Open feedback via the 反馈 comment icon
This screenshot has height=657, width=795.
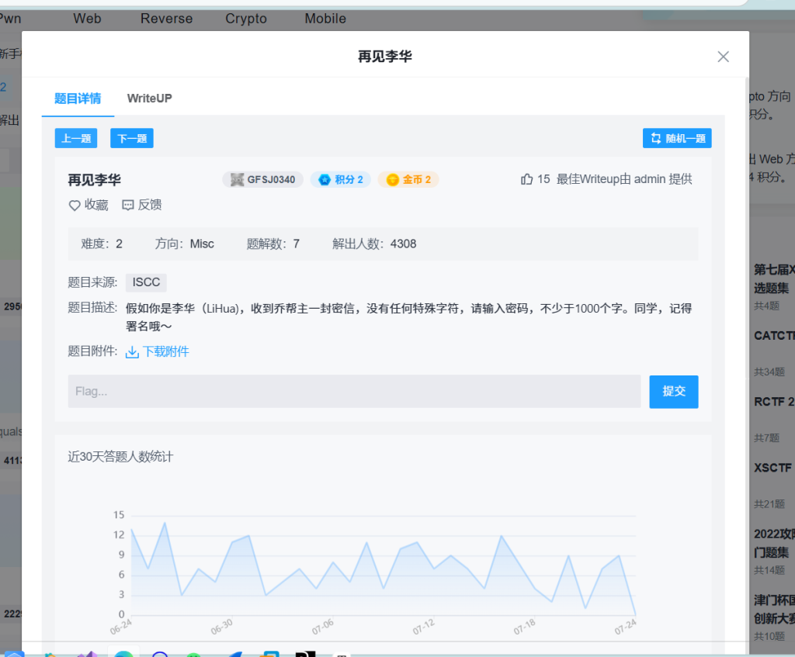click(x=128, y=206)
